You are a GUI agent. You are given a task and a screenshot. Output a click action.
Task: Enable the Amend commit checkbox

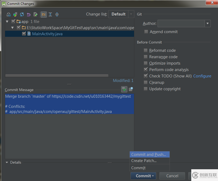[x=146, y=32]
